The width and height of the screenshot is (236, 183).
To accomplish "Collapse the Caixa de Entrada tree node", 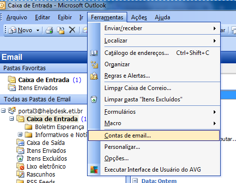I will click(11, 119).
